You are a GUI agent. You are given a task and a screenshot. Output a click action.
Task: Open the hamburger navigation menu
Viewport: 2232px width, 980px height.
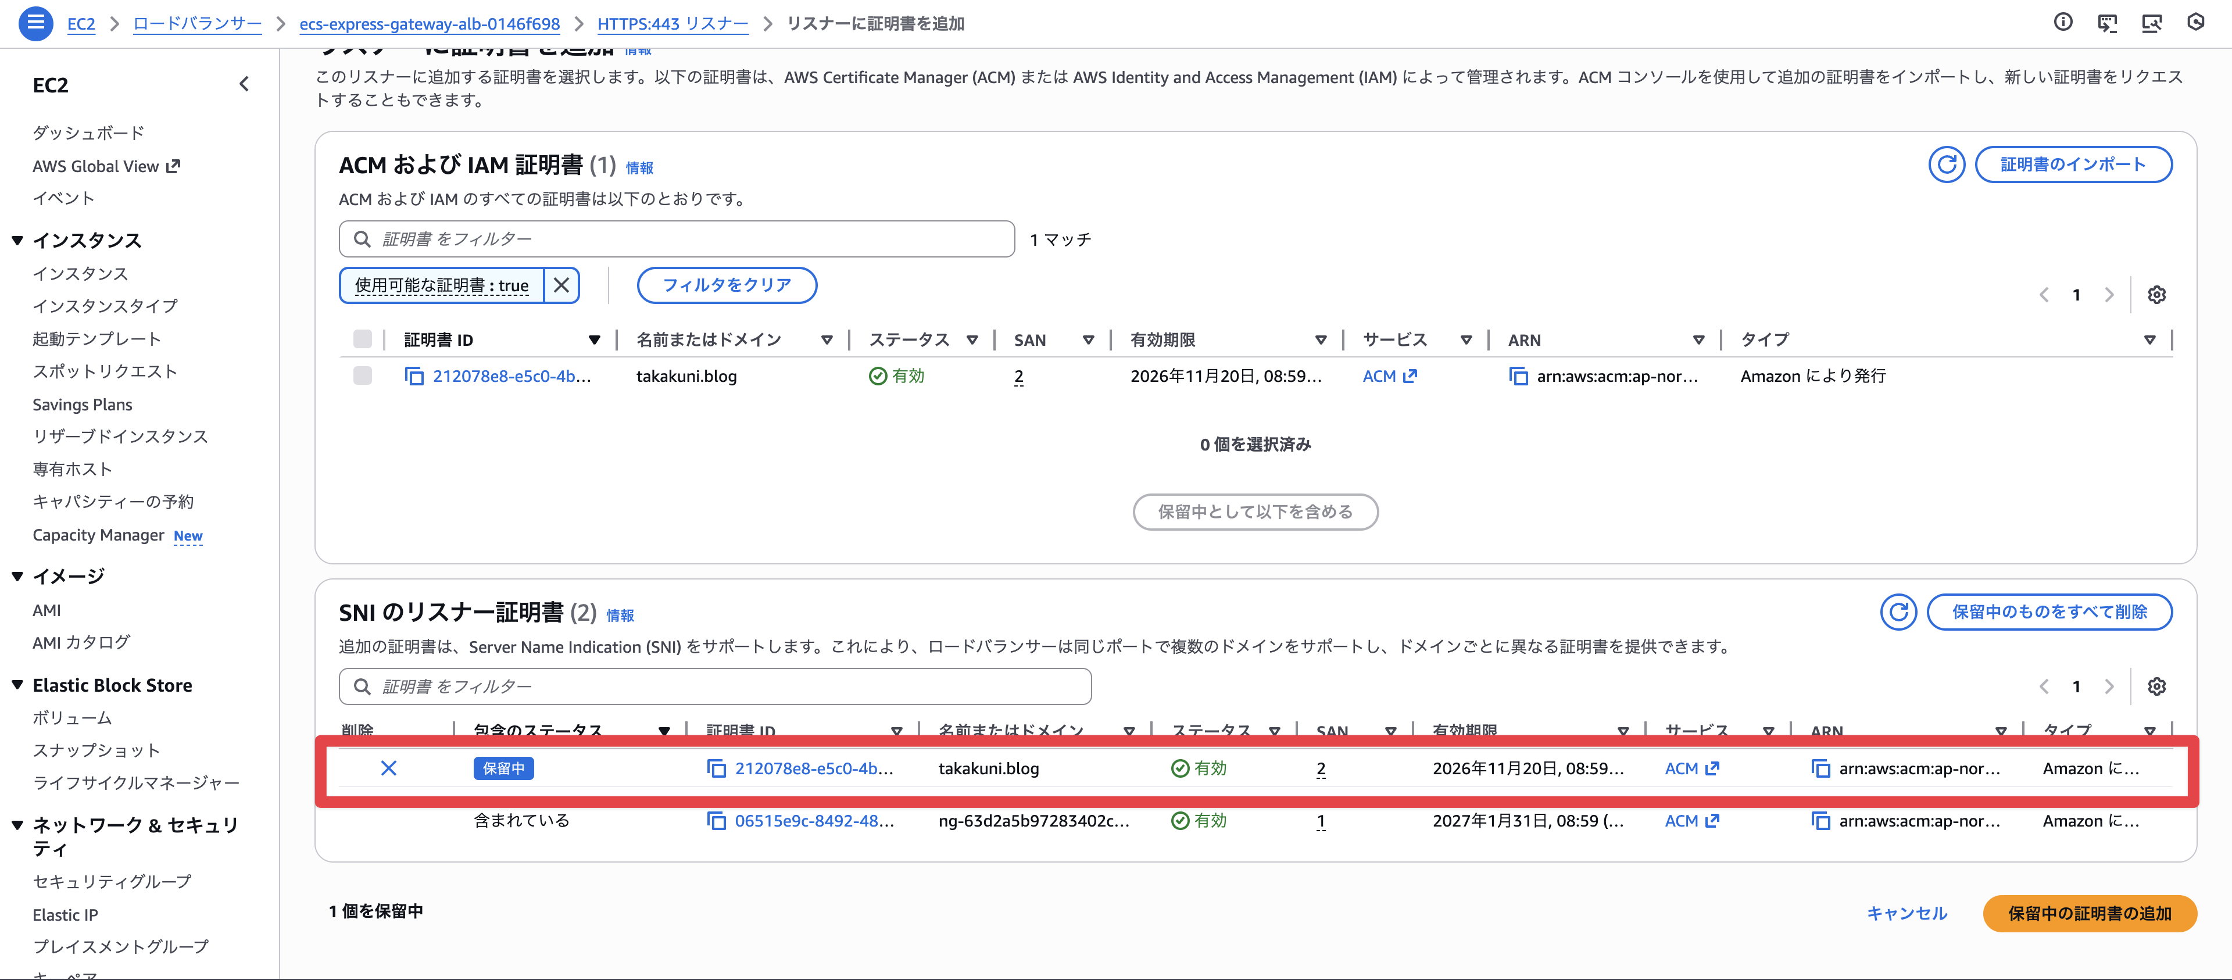(35, 23)
